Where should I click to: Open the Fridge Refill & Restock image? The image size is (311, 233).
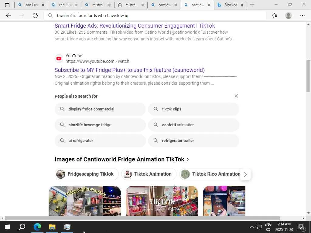click(85, 201)
